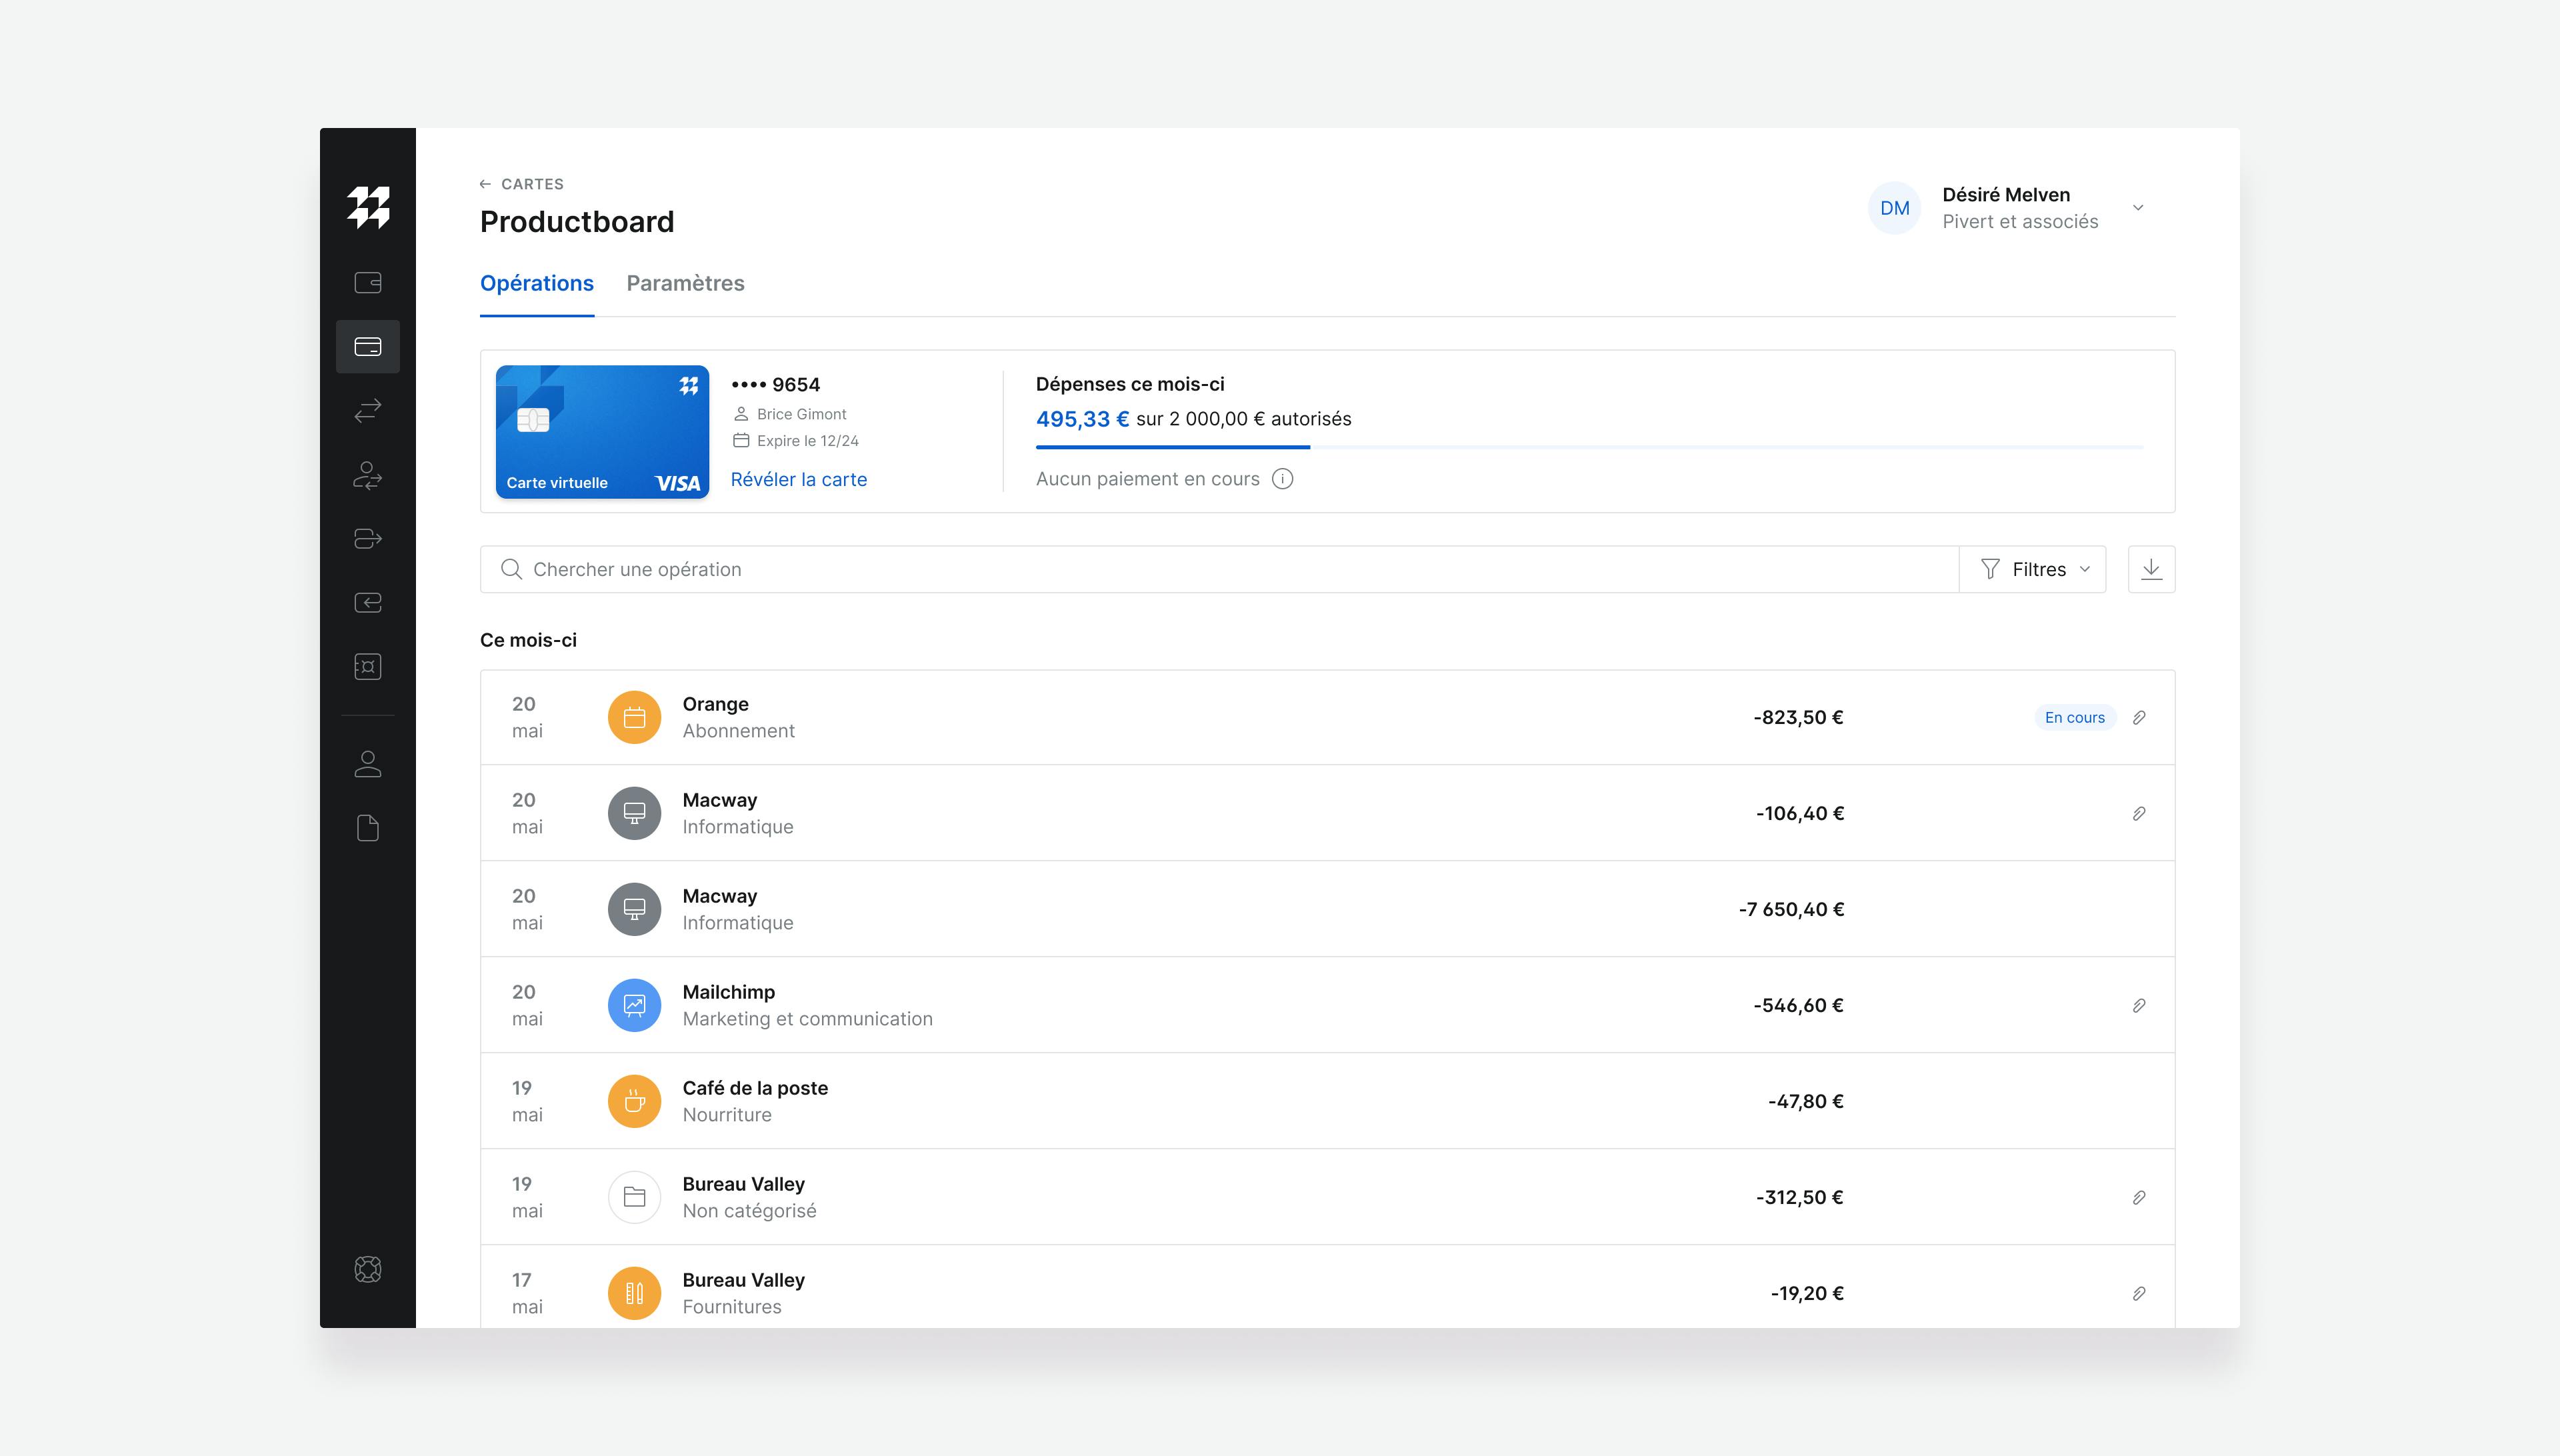Image resolution: width=2560 pixels, height=1456 pixels.
Task: Click the attachment paperclip on Macway -106,40 € row
Action: (x=2139, y=813)
